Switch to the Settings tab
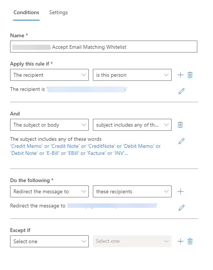The image size is (213, 270). (x=58, y=13)
